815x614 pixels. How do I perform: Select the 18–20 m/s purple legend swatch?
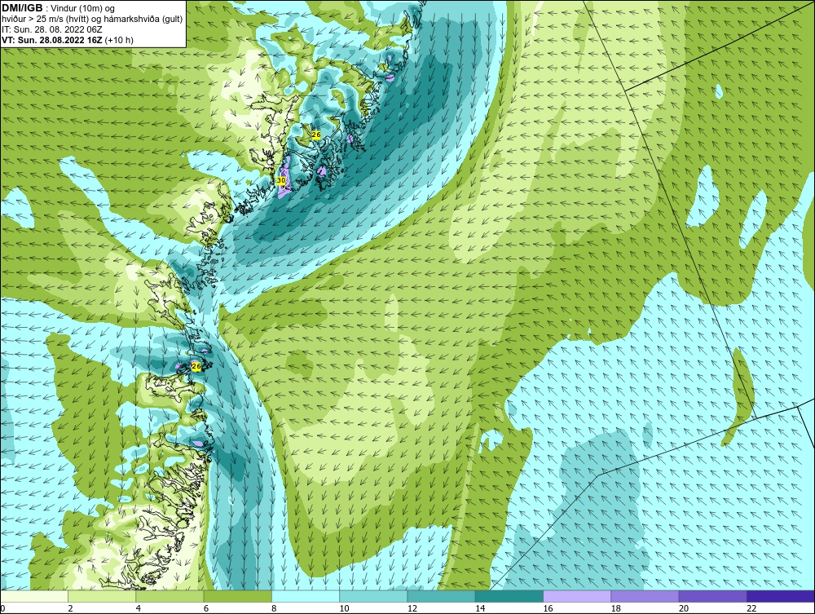coord(645,596)
